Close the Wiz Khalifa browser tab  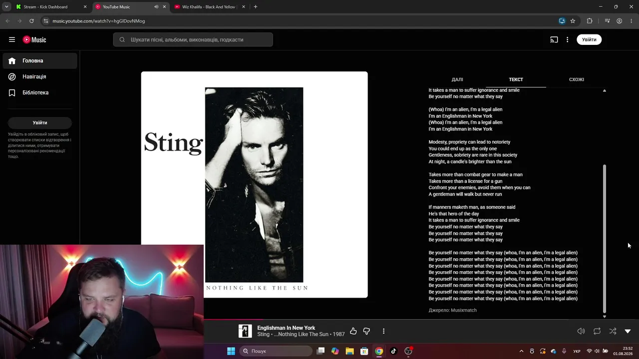click(244, 7)
